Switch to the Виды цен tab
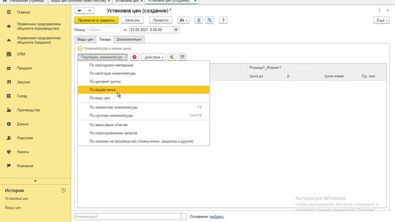This screenshot has width=395, height=222. tap(85, 39)
